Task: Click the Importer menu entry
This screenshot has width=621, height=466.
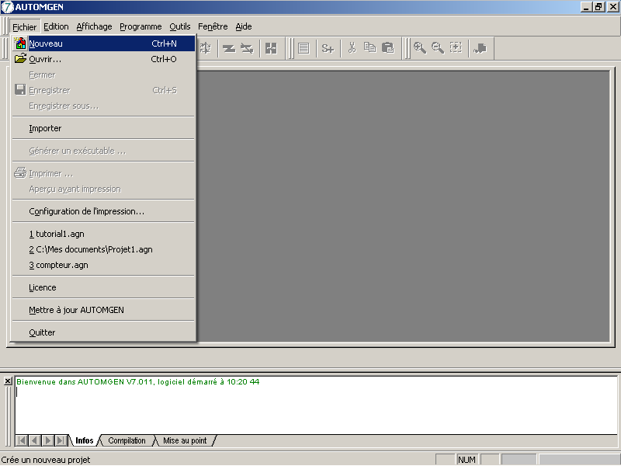Action: [45, 128]
